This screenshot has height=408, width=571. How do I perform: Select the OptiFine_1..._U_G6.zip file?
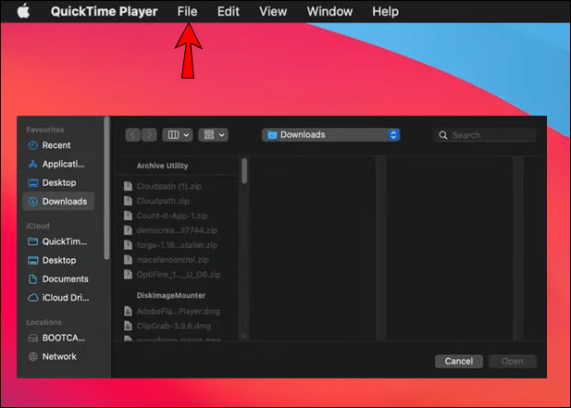point(180,275)
